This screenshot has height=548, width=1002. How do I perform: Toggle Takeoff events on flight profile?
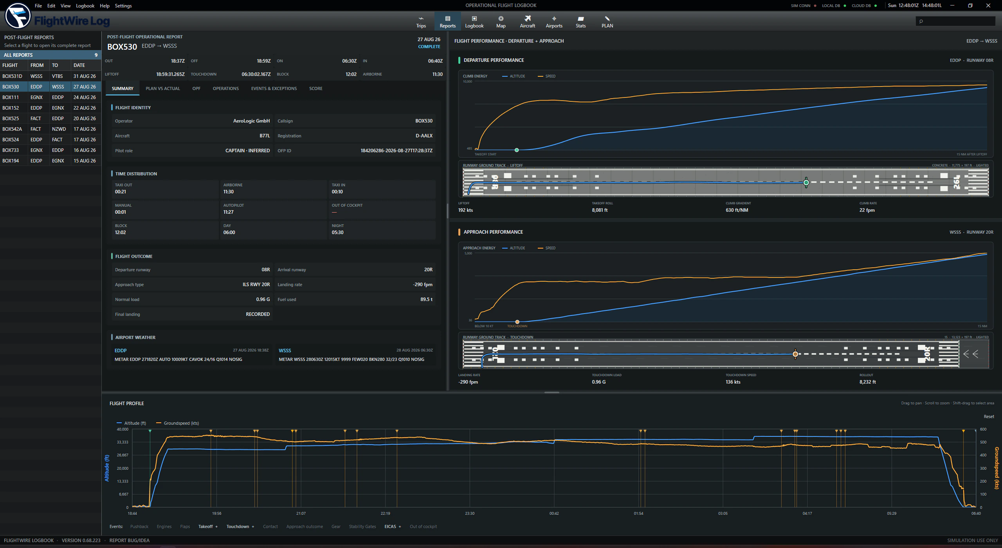(x=208, y=526)
